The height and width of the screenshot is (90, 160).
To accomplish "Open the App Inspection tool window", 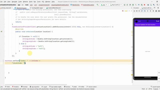I will [x=34, y=87].
